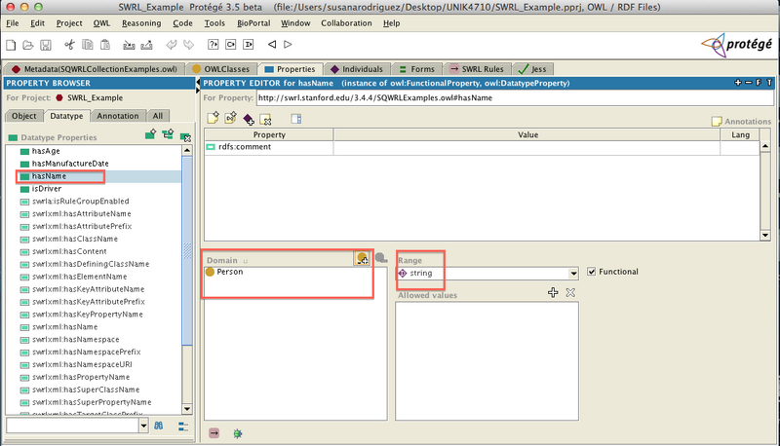780x446 pixels.
Task: Click the back navigation triangle
Action: pyautogui.click(x=272, y=45)
